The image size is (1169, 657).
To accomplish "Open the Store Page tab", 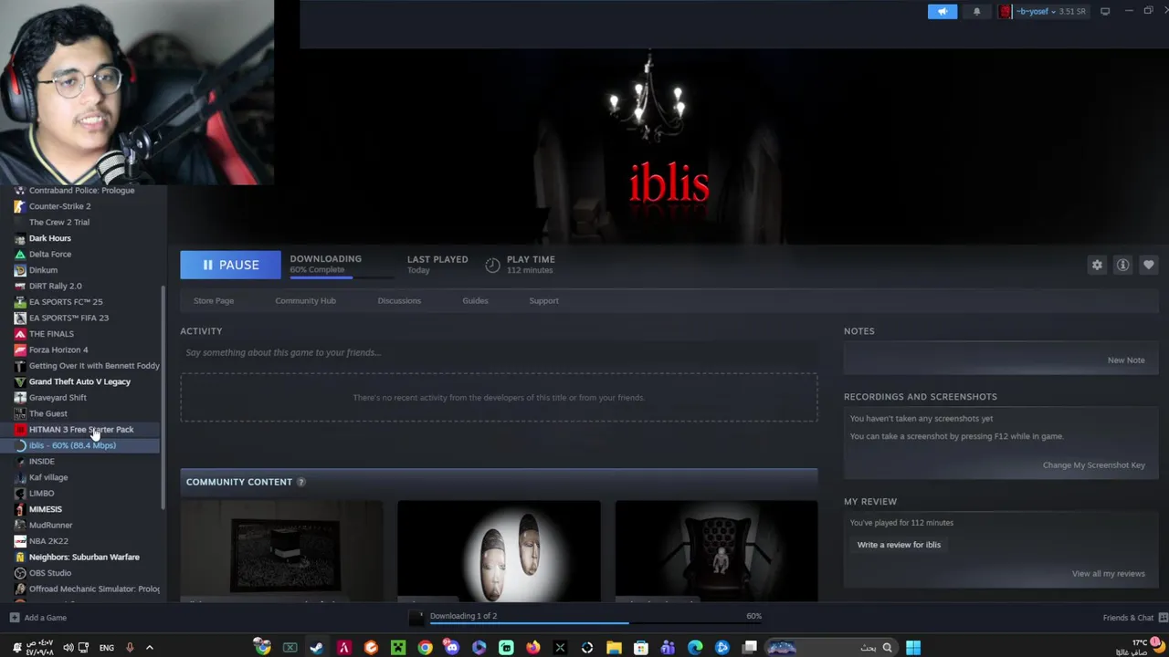I will coord(214,300).
